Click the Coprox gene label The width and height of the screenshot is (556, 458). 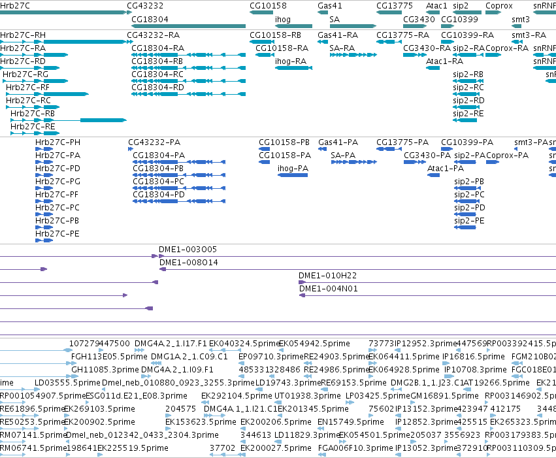pyautogui.click(x=499, y=6)
